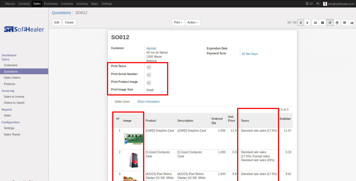This screenshot has width=356, height=181.
Task: Go back to Quotations breadcrumb
Action: click(61, 13)
